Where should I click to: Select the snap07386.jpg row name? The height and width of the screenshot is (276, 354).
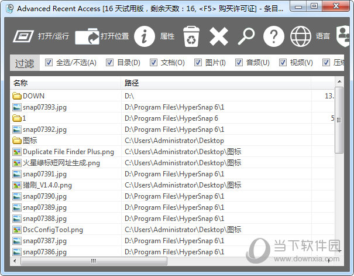pyautogui.click(x=44, y=252)
